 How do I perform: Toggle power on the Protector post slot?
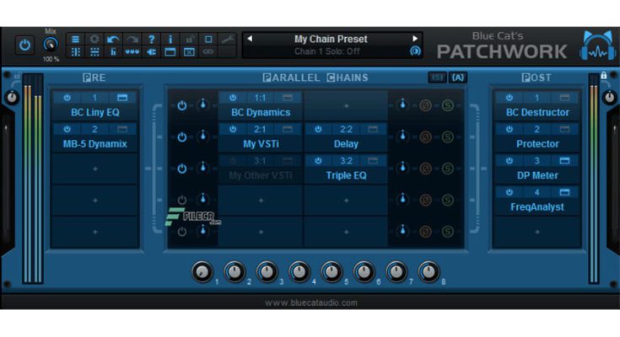coord(509,130)
